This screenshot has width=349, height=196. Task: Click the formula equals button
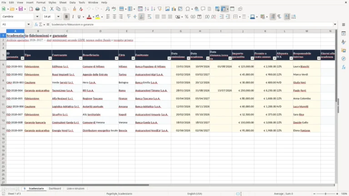pos(48,24)
